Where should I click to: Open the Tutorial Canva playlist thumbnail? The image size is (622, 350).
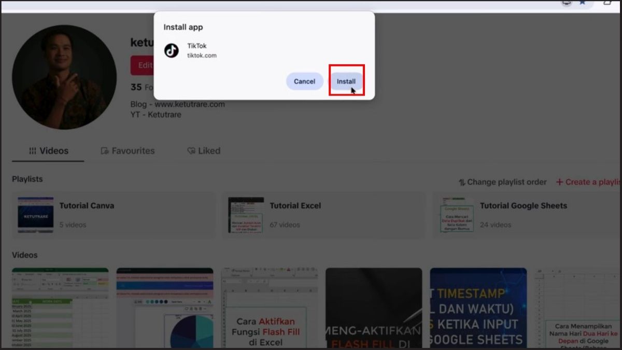click(x=35, y=215)
